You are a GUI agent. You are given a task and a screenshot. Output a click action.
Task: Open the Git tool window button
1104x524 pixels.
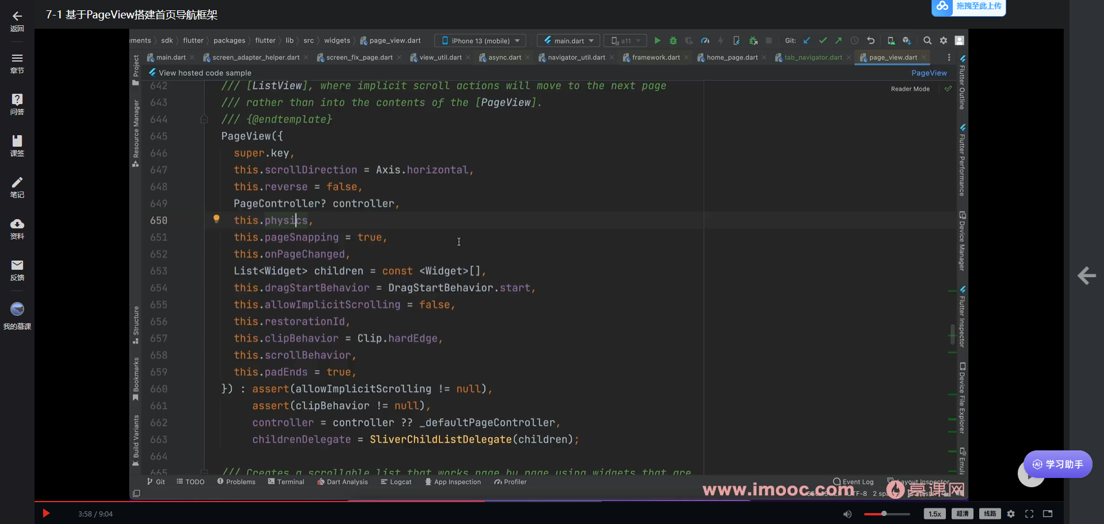point(156,482)
